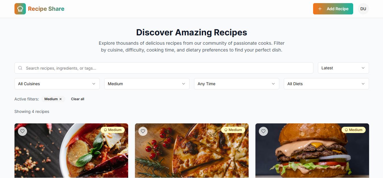Click the Recipe Share brand title

tap(46, 9)
